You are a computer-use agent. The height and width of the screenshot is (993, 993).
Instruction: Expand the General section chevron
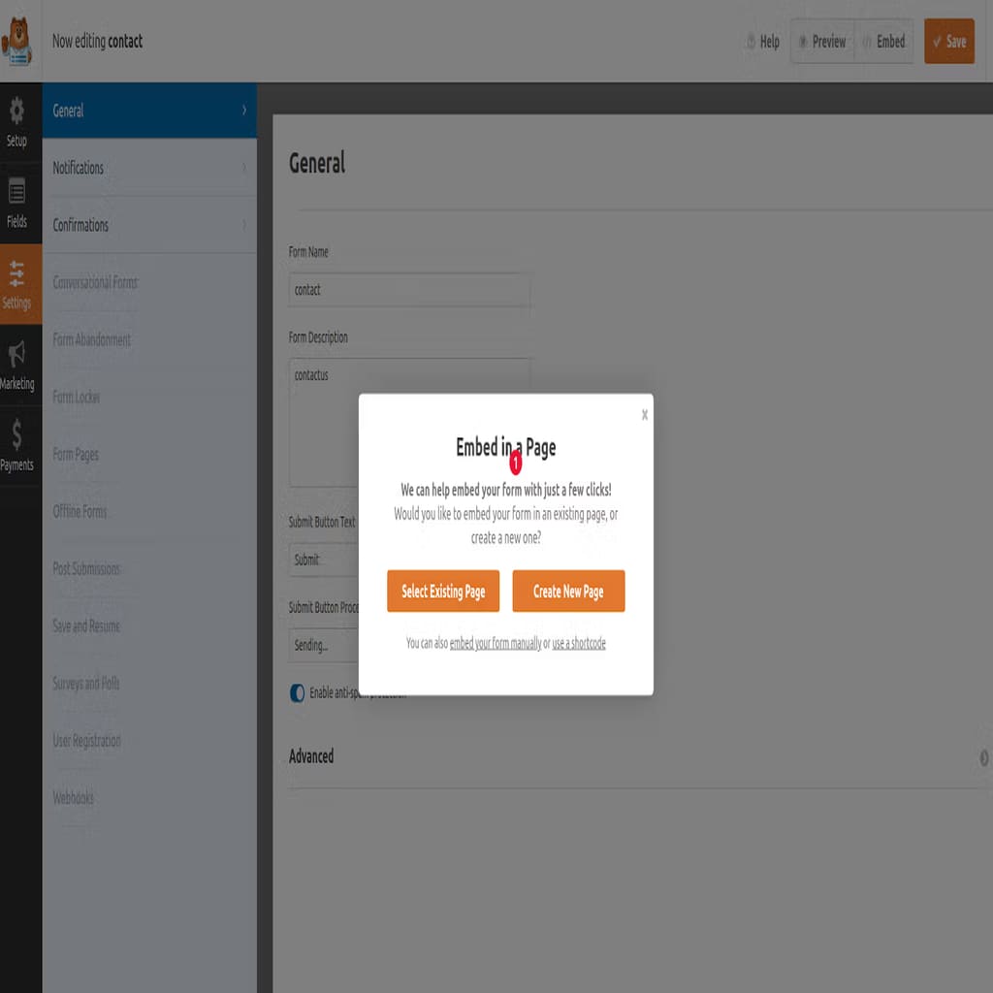click(x=244, y=111)
